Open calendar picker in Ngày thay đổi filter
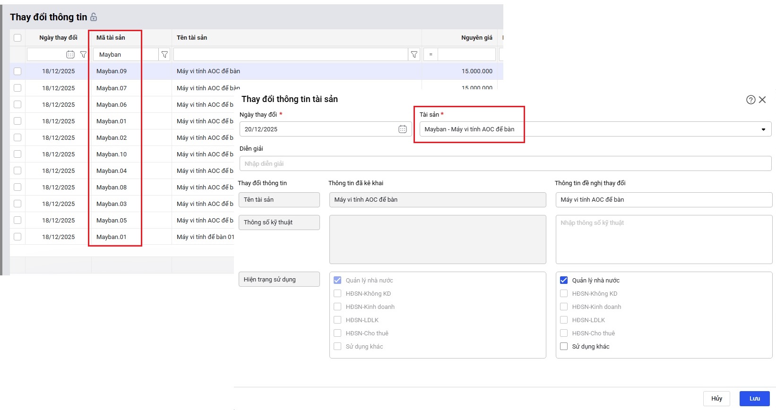The image size is (776, 410). [70, 54]
